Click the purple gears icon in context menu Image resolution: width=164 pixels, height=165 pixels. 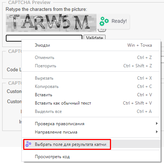[28, 144]
